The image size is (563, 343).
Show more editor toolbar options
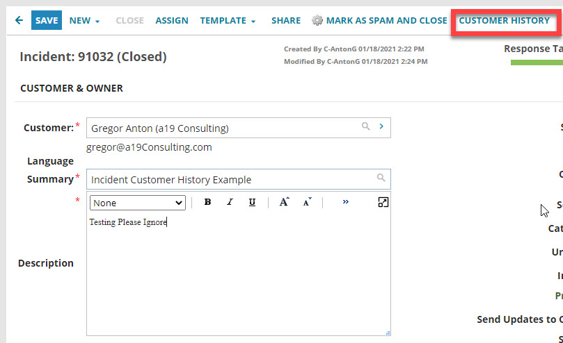345,202
